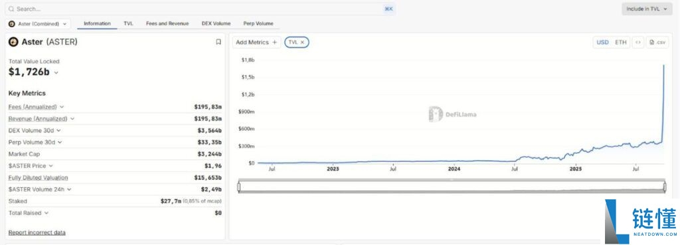680x245 pixels.
Task: Click the 2024 x-axis label
Action: (454, 169)
